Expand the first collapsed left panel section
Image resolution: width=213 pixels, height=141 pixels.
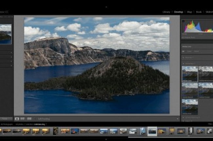(x=11, y=52)
